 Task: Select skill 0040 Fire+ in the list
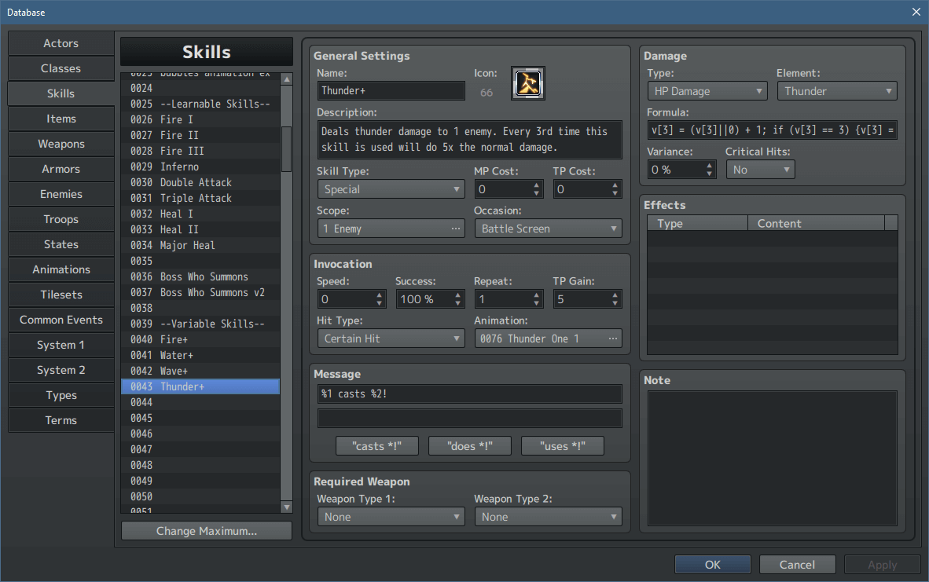200,339
